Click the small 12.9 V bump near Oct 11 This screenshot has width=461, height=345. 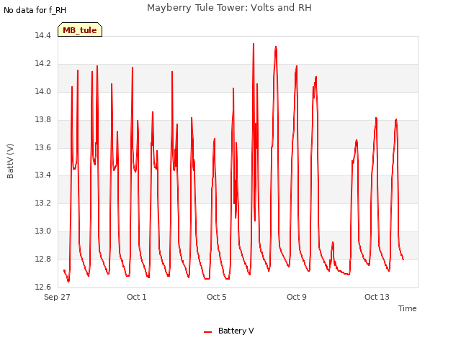pyautogui.click(x=333, y=243)
